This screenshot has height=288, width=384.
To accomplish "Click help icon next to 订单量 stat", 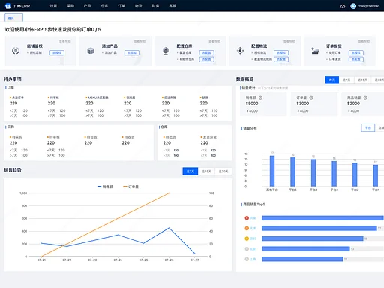I will point(311,97).
